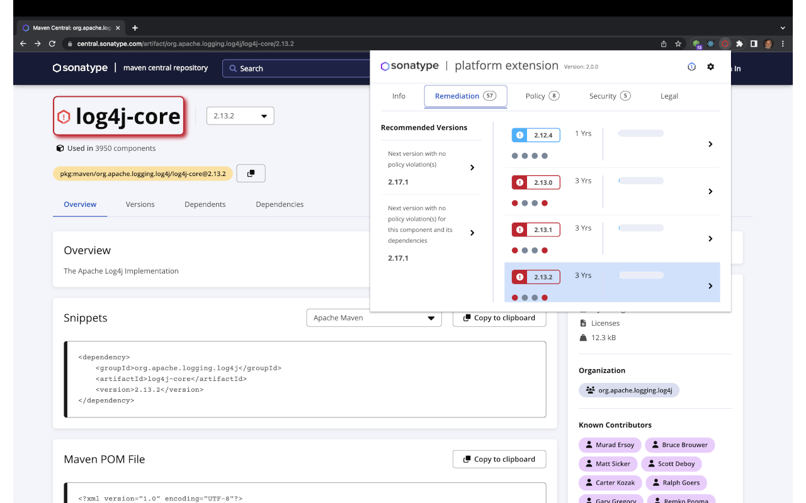Viewport: 806px width, 503px height.
Task: Open the Apache Maven snippet format dropdown
Action: [x=374, y=318]
